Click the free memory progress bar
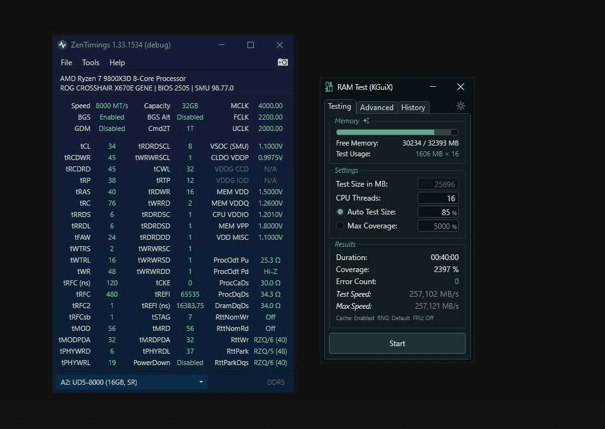 397,132
